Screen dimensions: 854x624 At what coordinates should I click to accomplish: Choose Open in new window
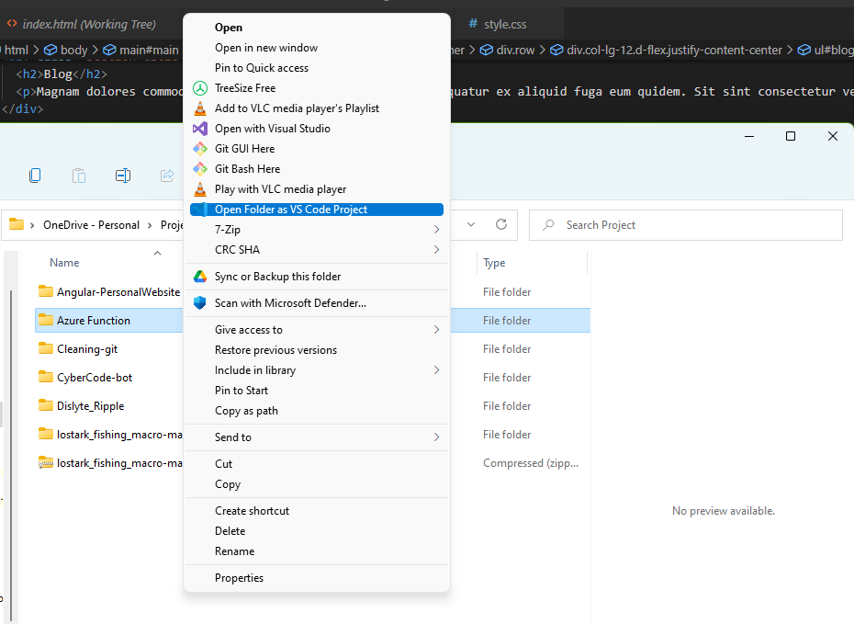(x=317, y=48)
